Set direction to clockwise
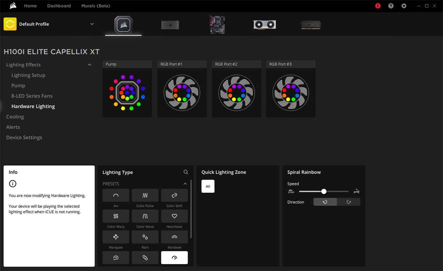The height and width of the screenshot is (271, 443). pos(348,202)
